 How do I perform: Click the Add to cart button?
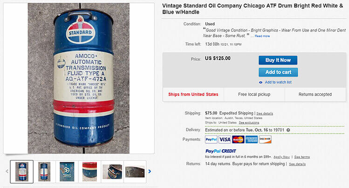coord(278,72)
